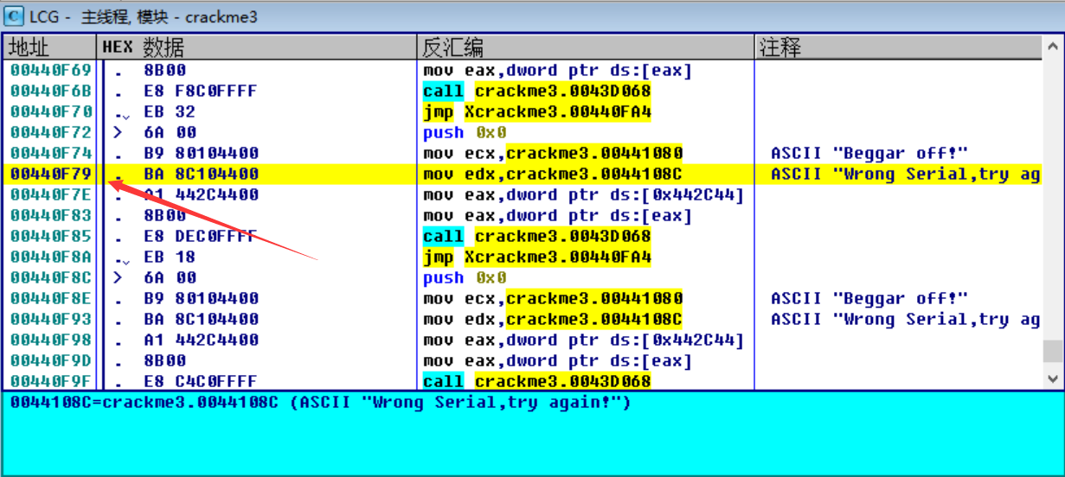Screen dimensions: 1065x477
Task: Select address 00440F69 row
Action: (50, 70)
